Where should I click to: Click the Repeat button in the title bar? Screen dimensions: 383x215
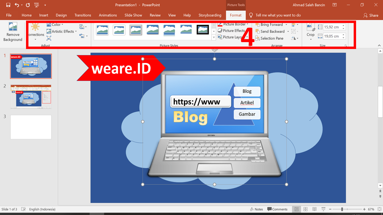coord(28,5)
